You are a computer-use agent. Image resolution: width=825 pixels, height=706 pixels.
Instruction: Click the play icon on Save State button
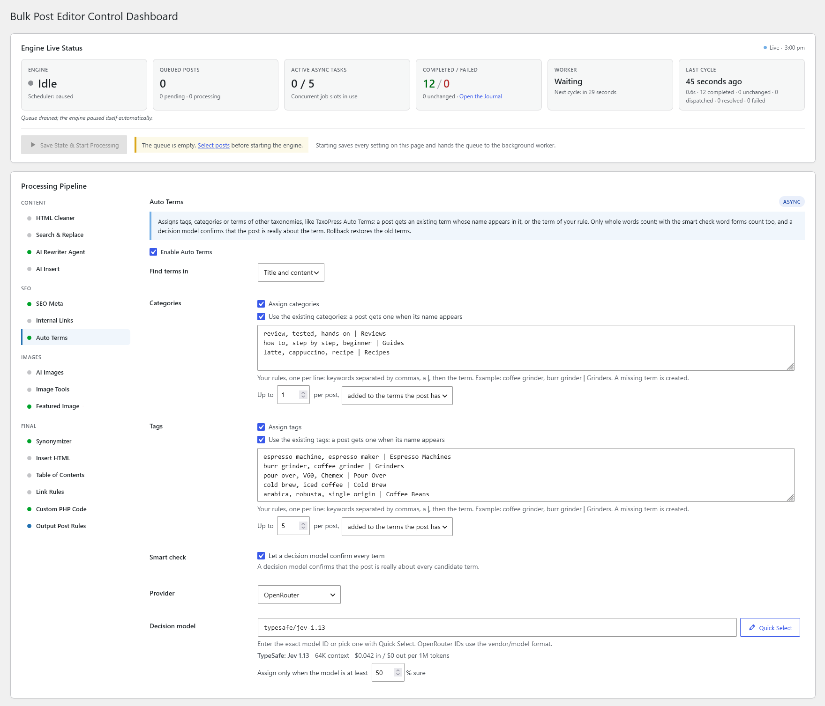33,145
